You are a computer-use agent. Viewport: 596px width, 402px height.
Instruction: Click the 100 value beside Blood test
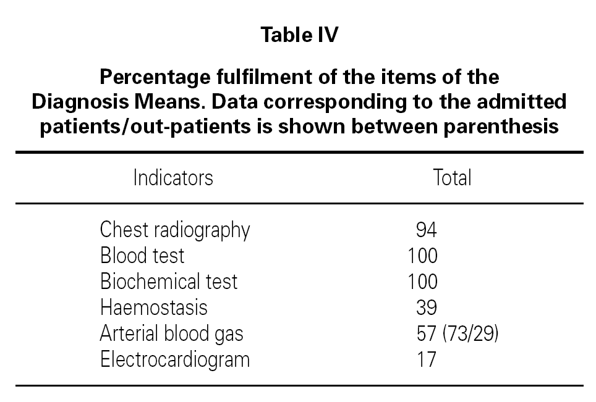click(422, 255)
